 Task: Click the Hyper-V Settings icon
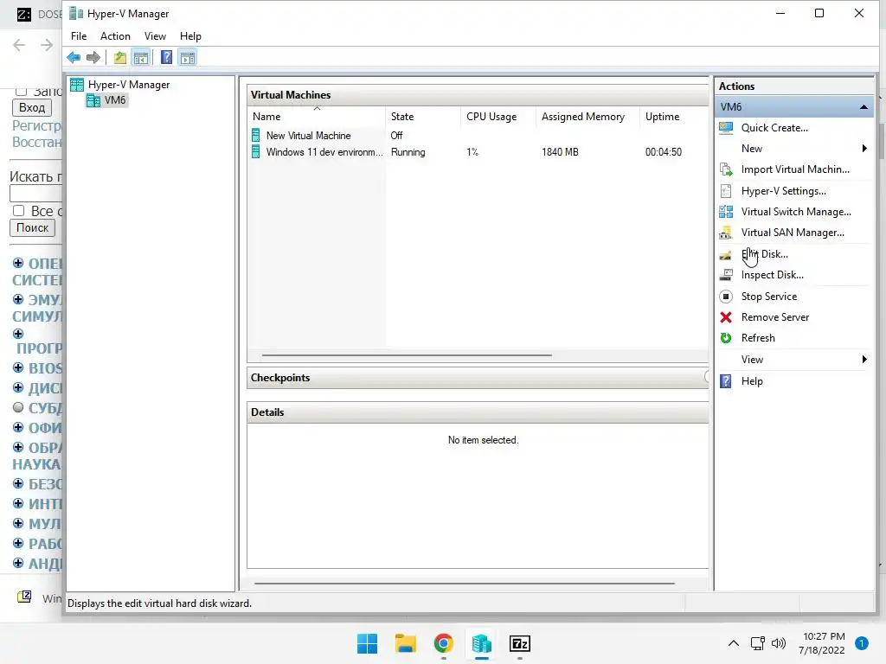click(726, 191)
